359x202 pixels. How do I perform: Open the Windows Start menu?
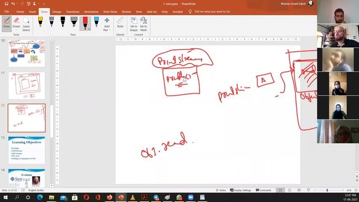click(x=5, y=197)
